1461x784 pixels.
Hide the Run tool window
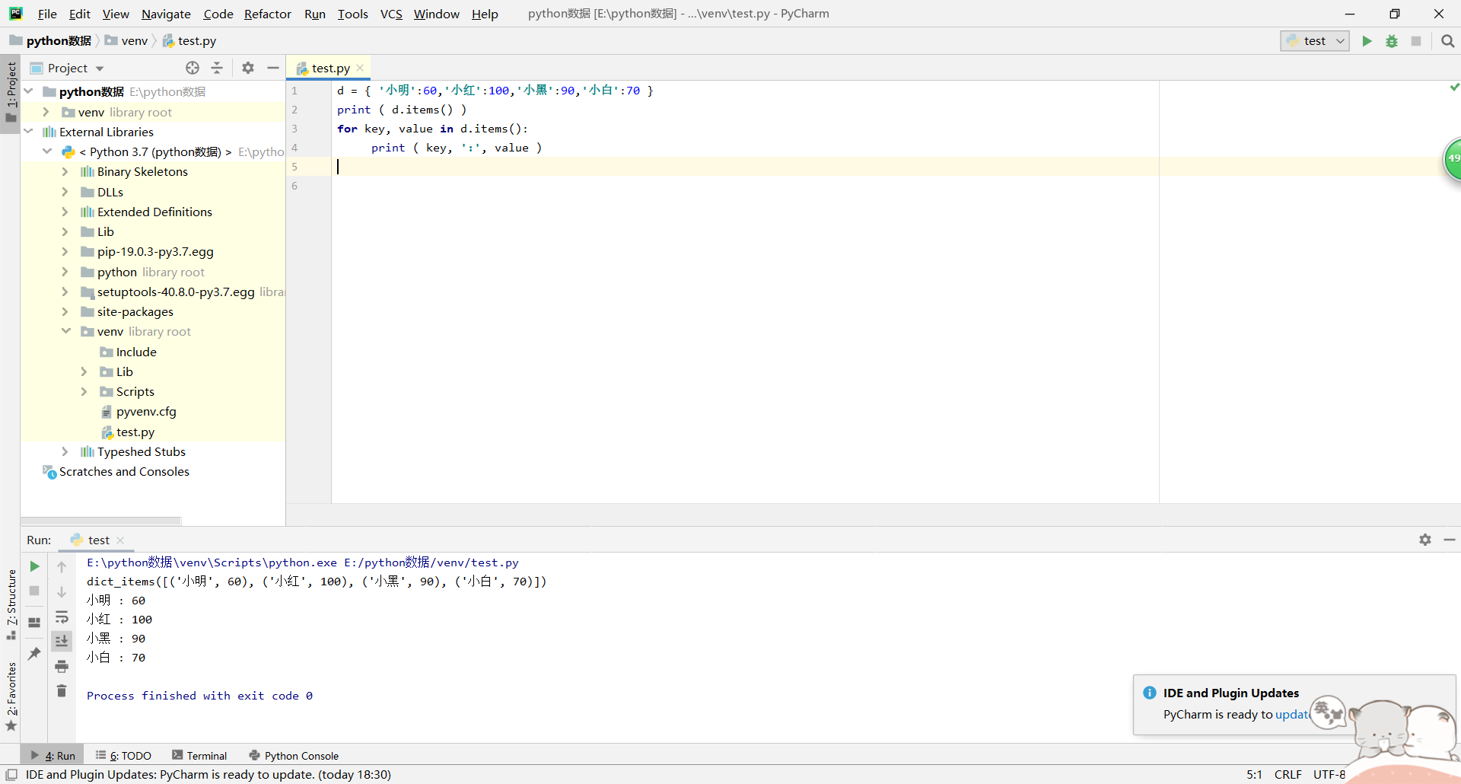(x=1450, y=540)
